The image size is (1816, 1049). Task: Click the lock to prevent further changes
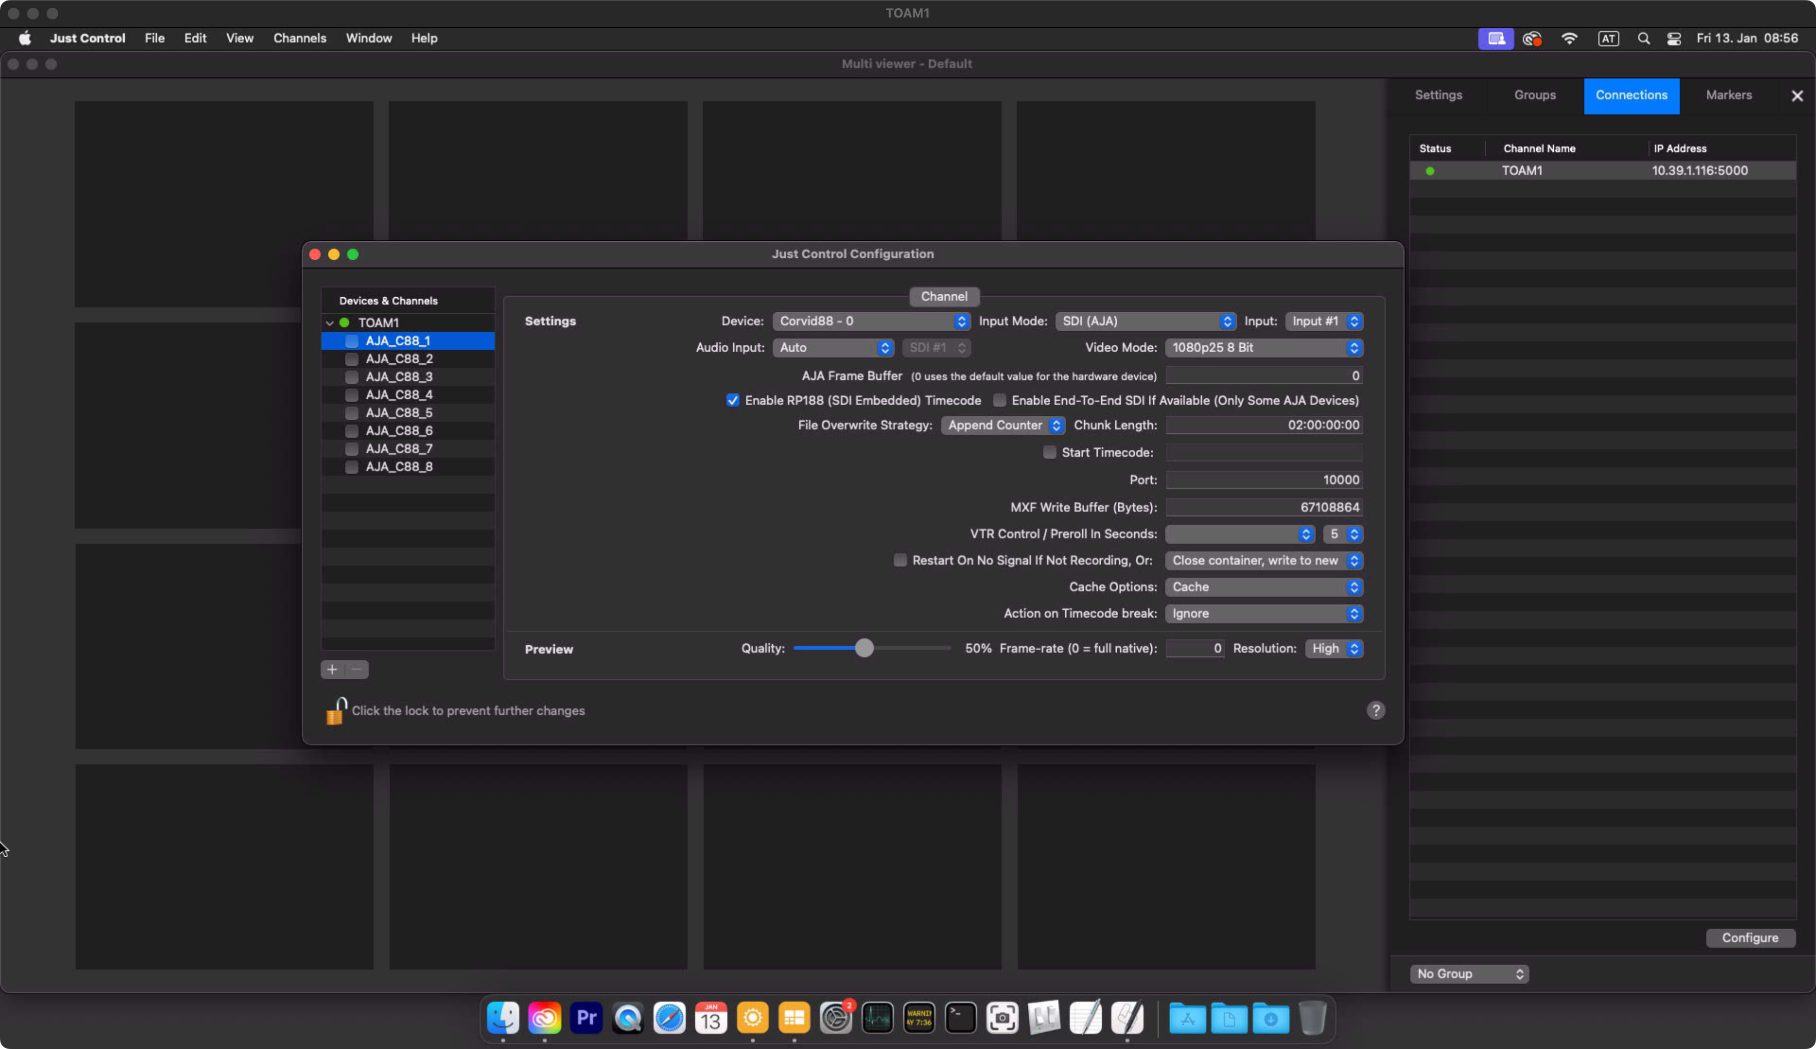pos(336,711)
